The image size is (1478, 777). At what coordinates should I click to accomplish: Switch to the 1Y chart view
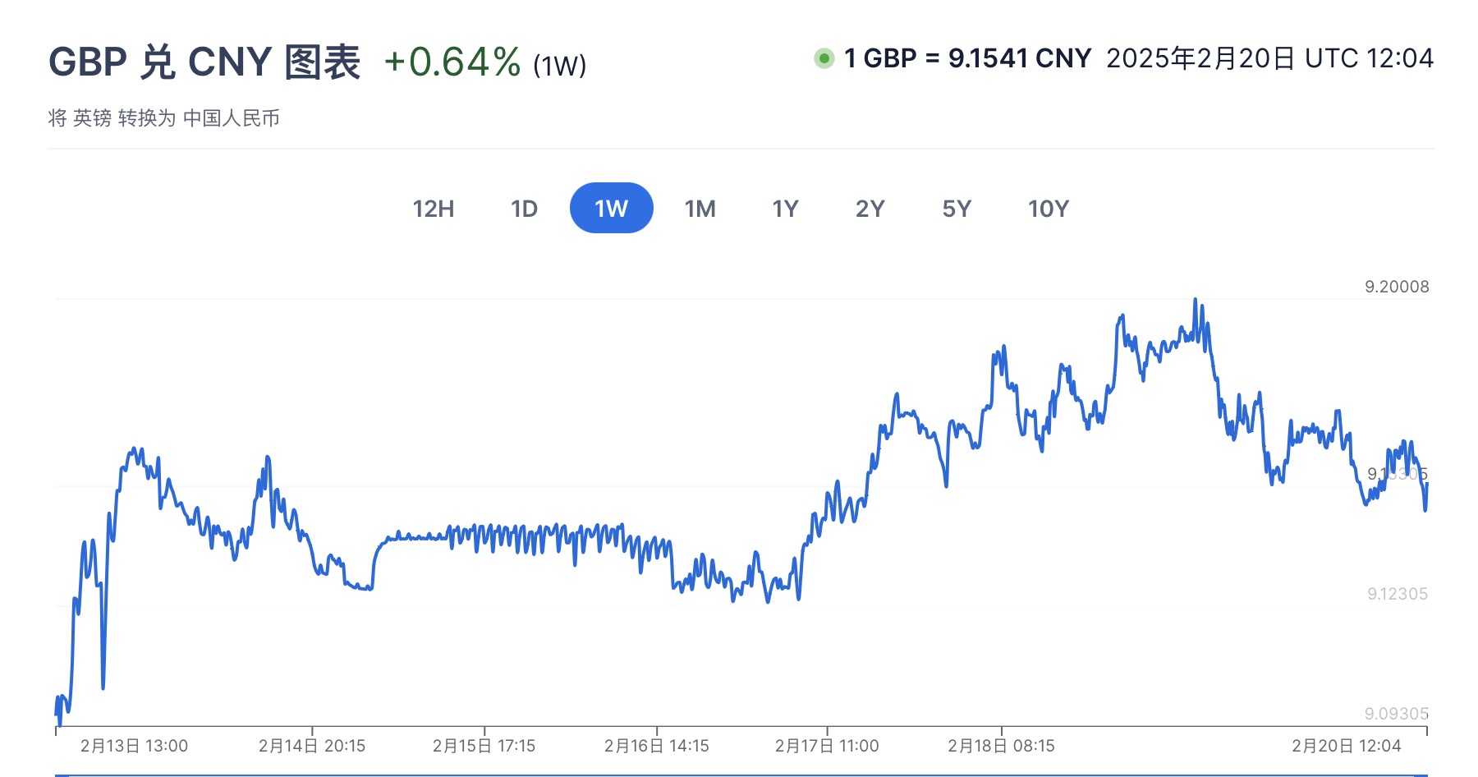tap(785, 209)
